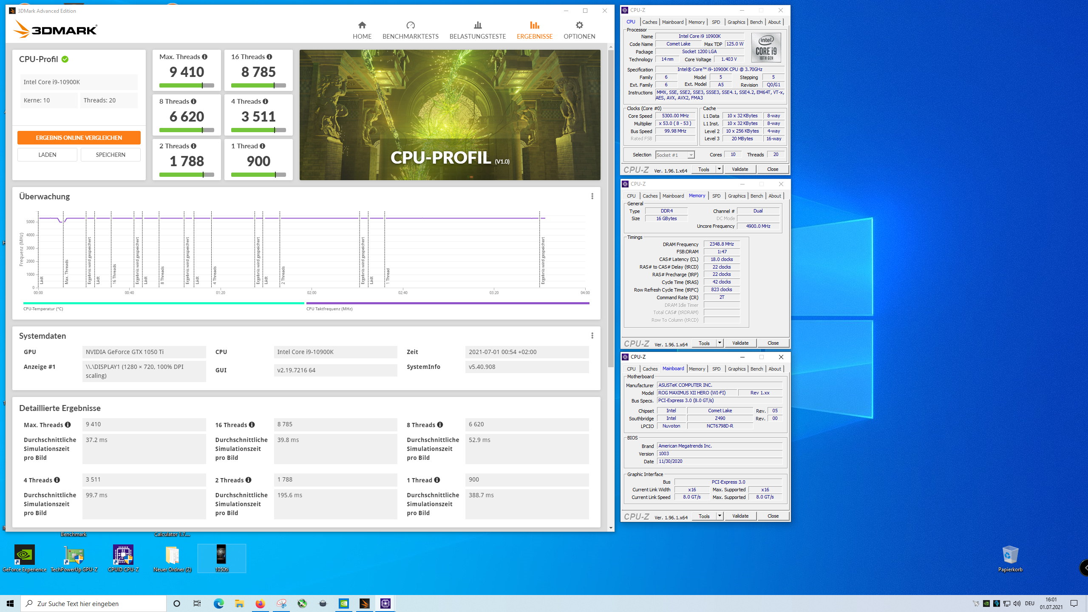The height and width of the screenshot is (612, 1088).
Task: Select Neuer Ordner (2) desktop folder
Action: (173, 558)
